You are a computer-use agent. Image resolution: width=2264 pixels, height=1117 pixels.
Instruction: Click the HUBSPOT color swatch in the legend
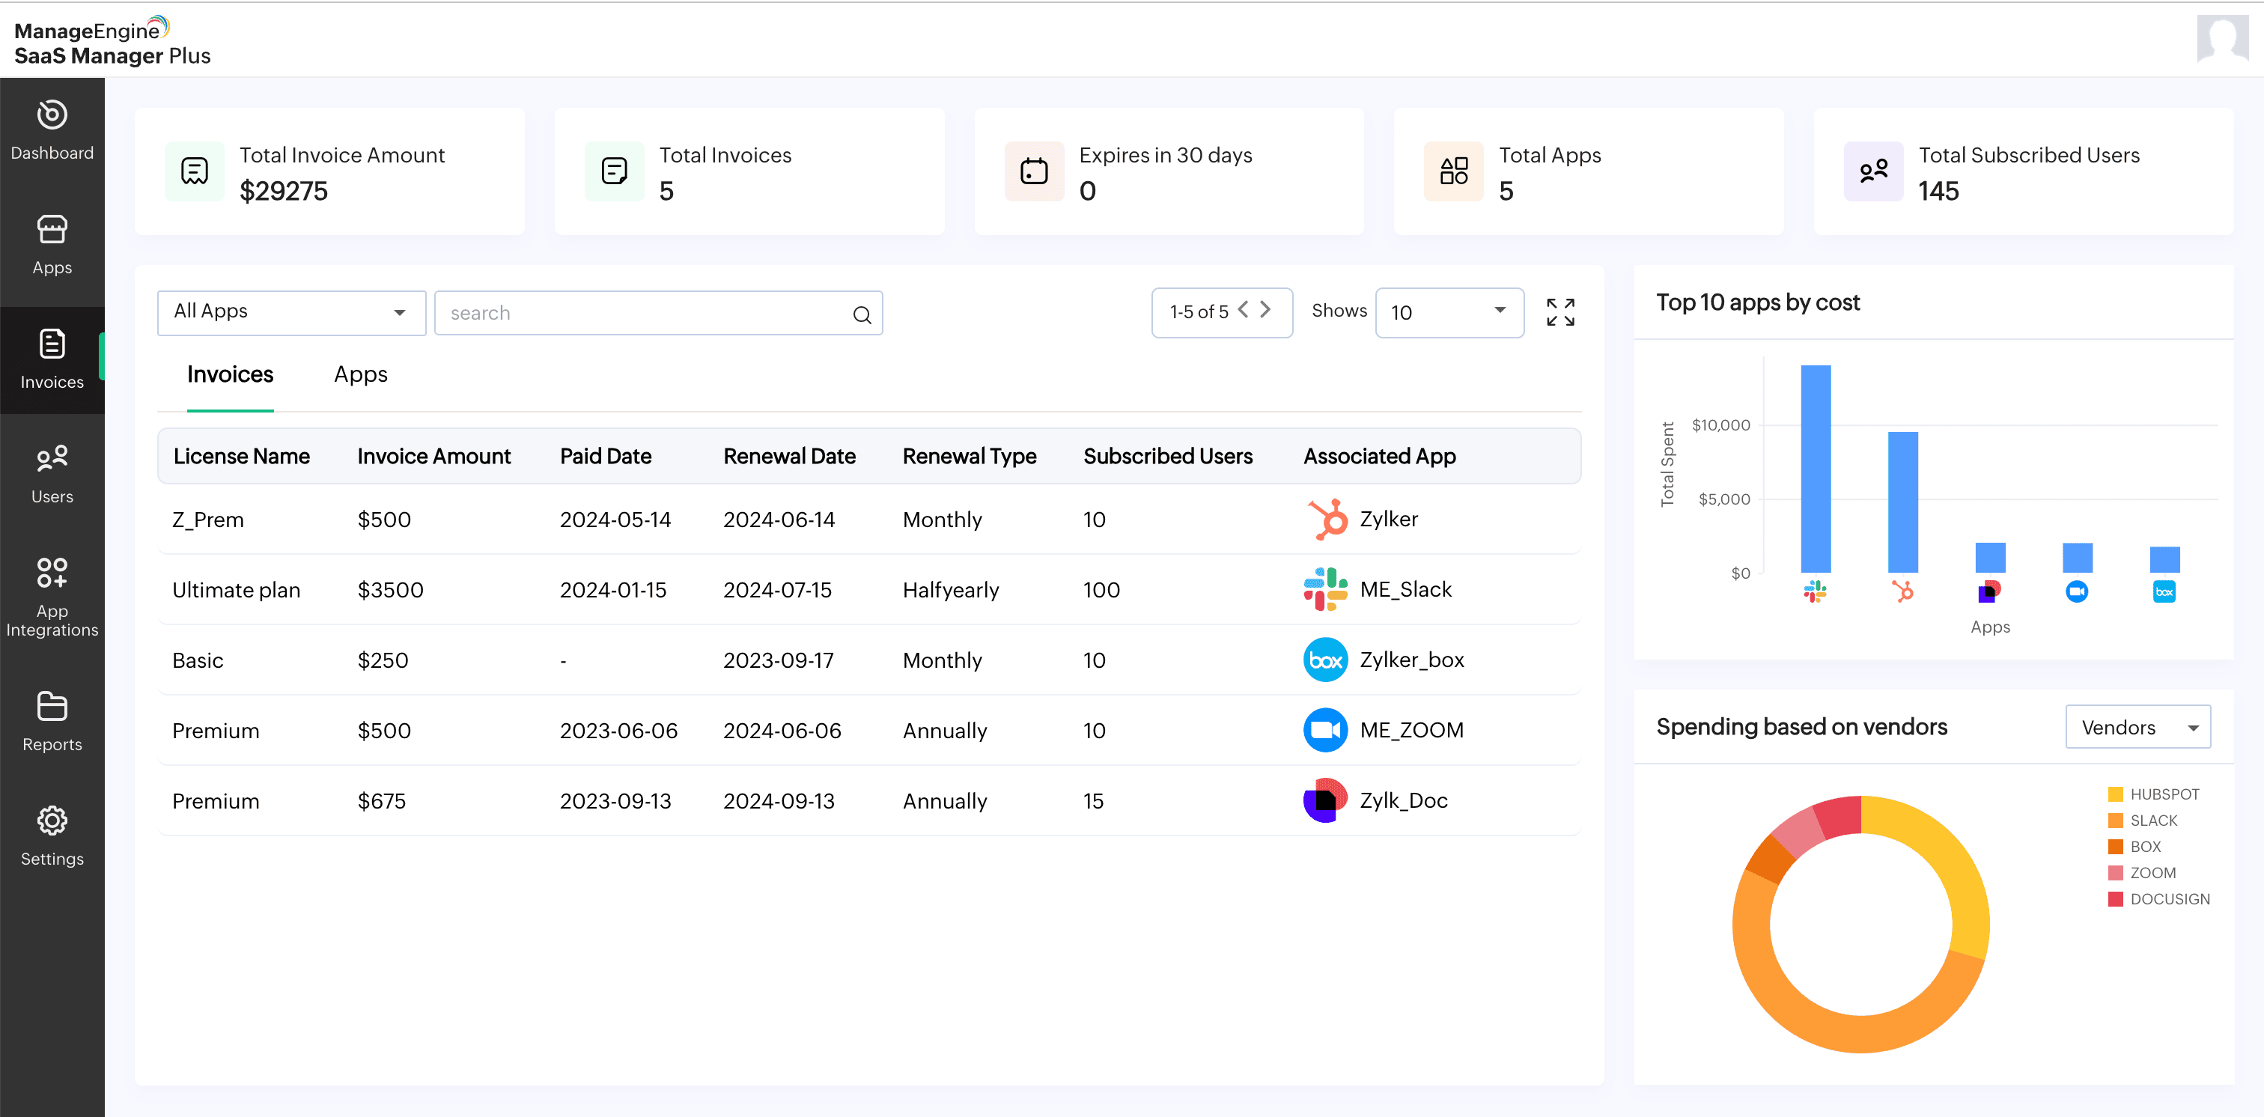point(2116,793)
